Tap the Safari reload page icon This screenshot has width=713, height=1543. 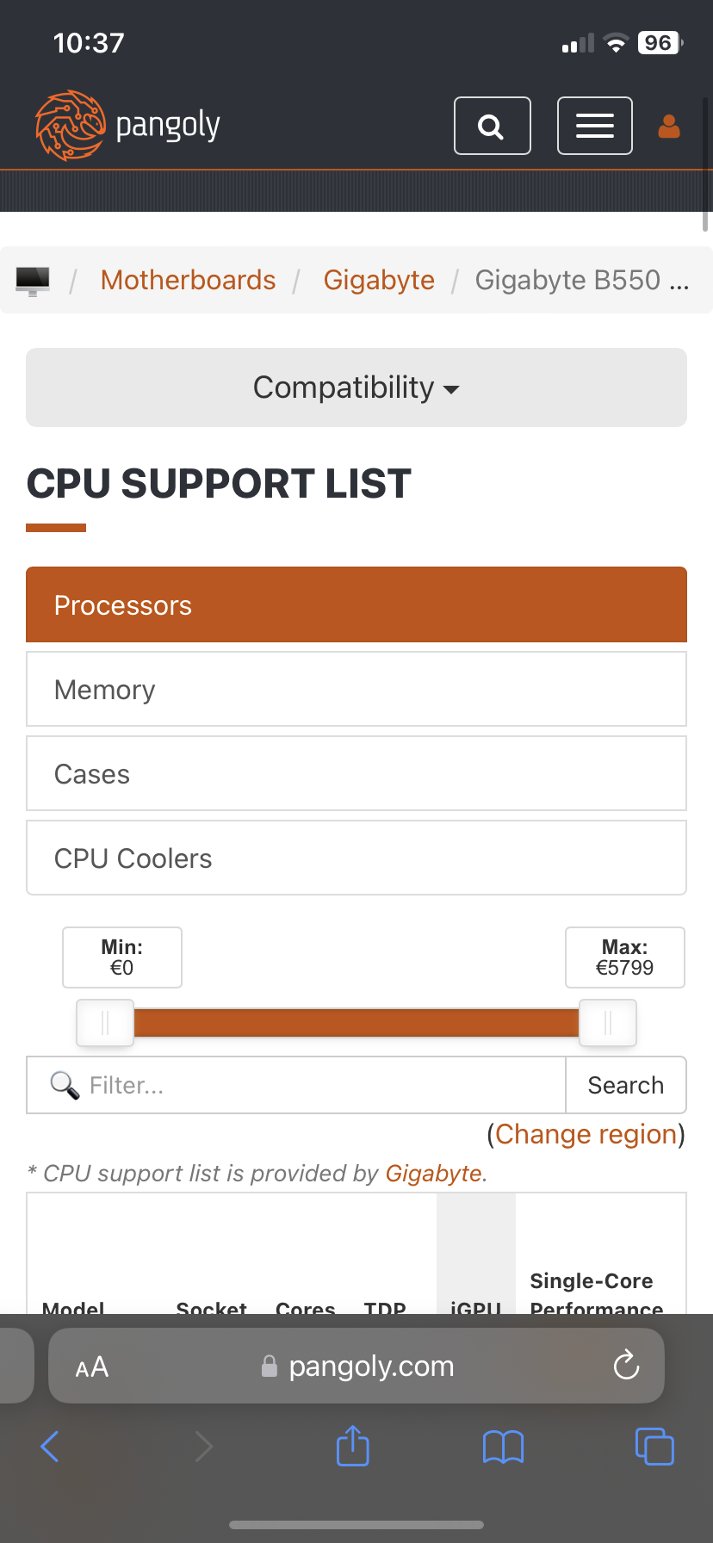[626, 1365]
